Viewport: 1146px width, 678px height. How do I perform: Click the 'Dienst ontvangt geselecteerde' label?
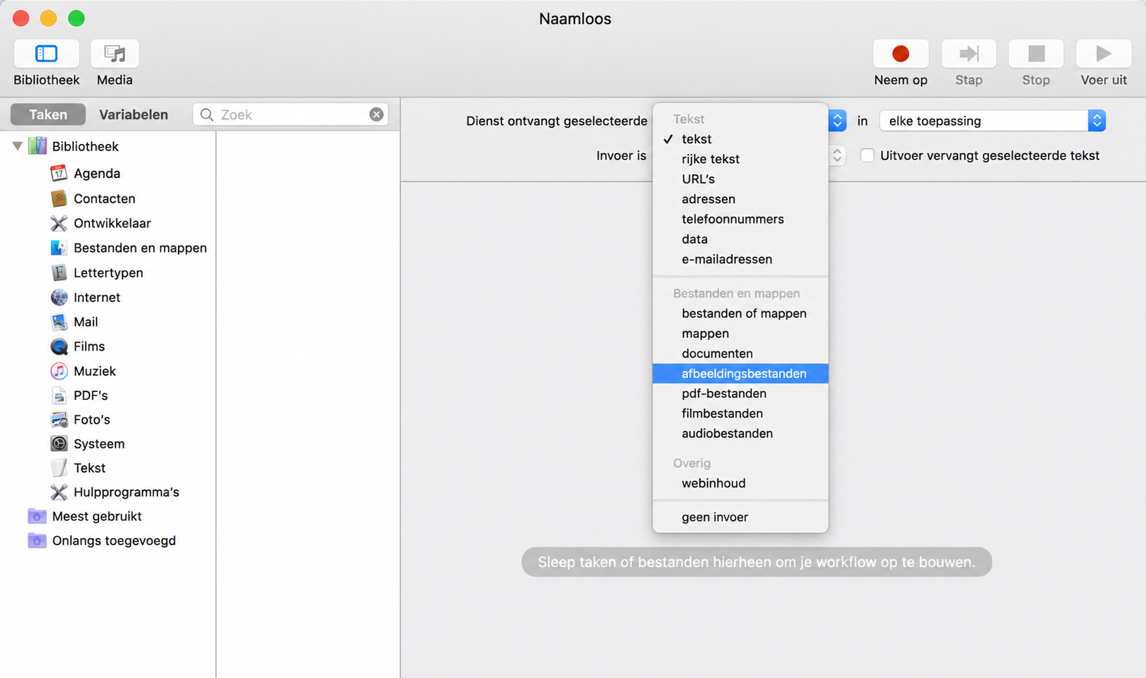click(x=556, y=121)
